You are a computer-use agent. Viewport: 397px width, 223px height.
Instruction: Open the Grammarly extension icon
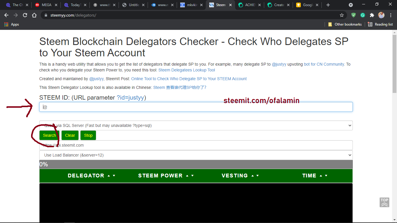coord(363,15)
